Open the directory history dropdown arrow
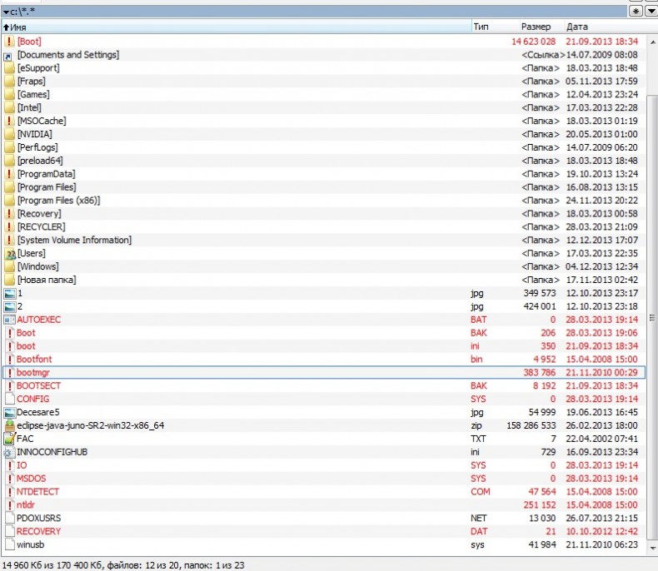658x571 pixels. coord(651,12)
